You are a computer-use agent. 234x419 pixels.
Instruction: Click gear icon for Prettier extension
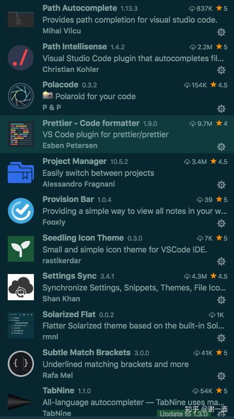point(221,147)
